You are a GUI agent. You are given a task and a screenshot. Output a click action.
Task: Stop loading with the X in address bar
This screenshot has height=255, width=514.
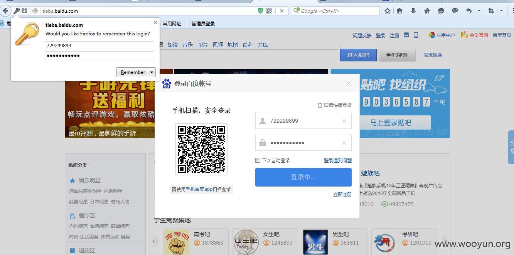(282, 11)
